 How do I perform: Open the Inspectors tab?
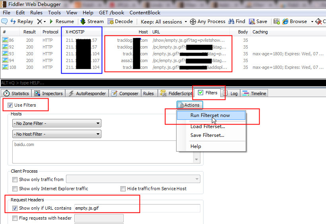tap(49, 93)
